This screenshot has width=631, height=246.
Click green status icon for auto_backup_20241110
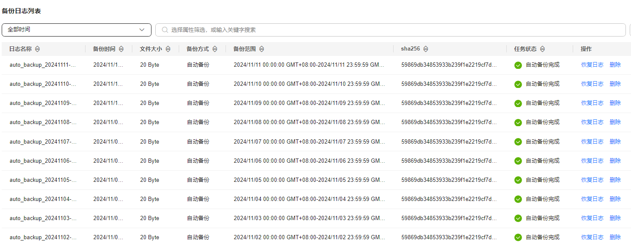[518, 84]
